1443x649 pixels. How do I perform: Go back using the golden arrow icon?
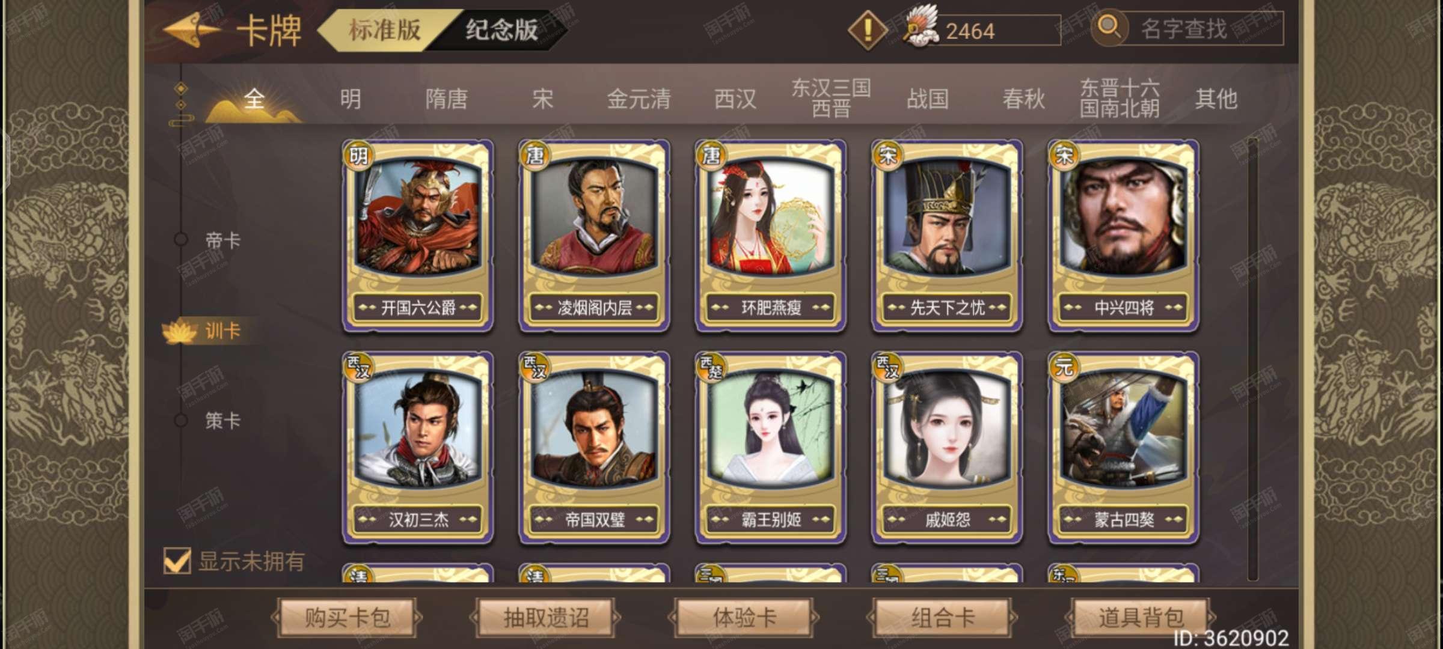coord(191,29)
